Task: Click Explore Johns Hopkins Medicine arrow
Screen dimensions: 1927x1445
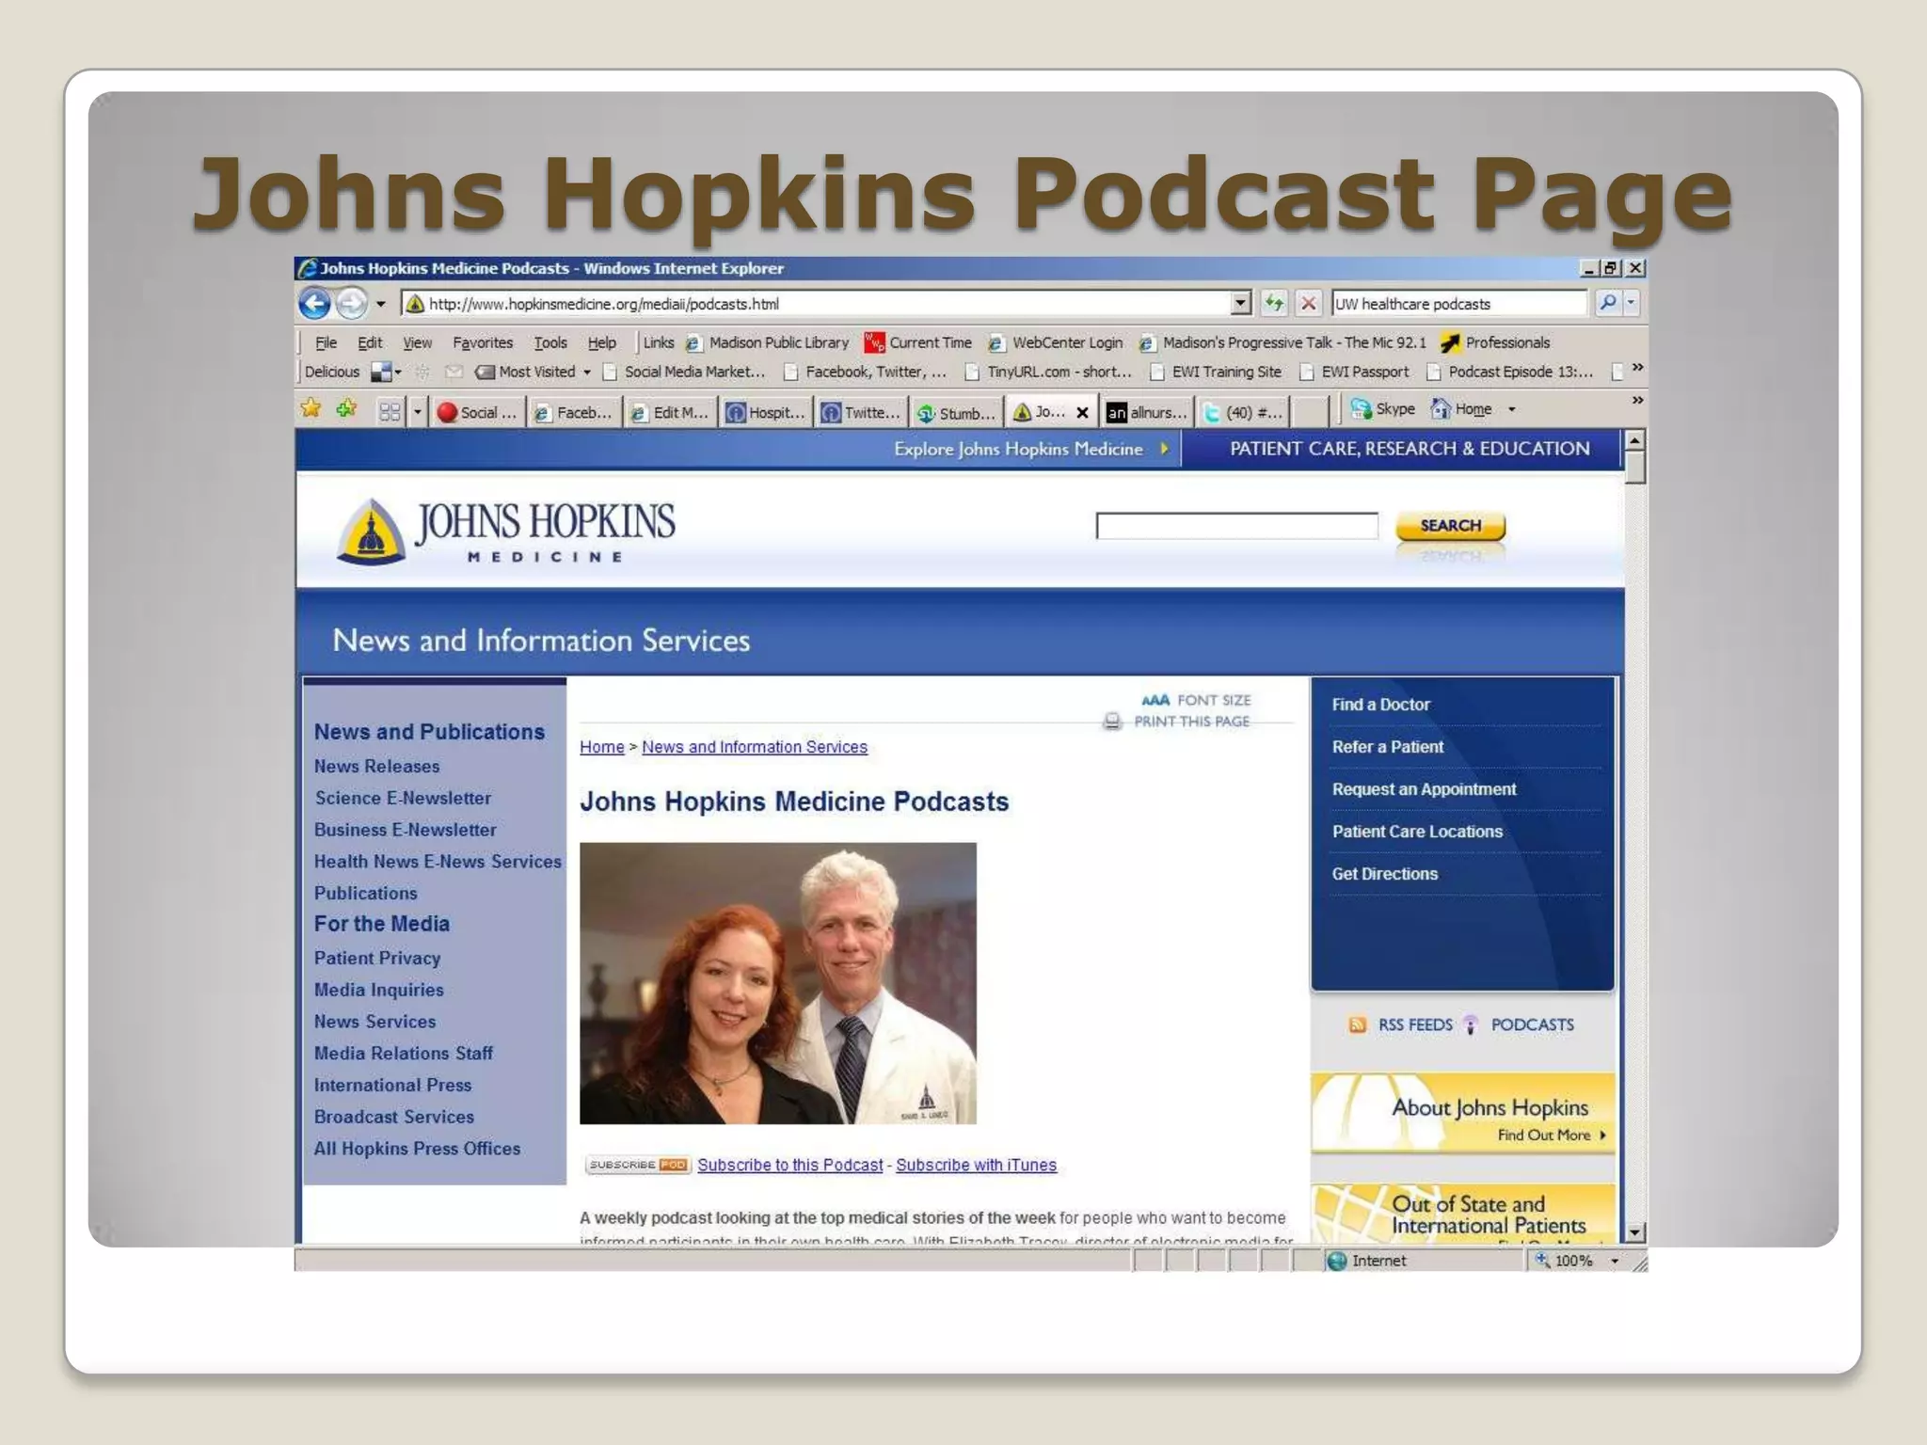Action: 1165,449
